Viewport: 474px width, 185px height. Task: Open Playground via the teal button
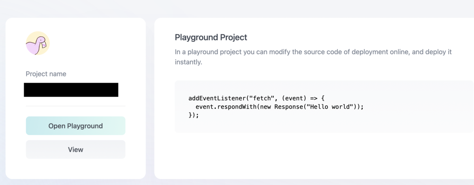coord(75,126)
